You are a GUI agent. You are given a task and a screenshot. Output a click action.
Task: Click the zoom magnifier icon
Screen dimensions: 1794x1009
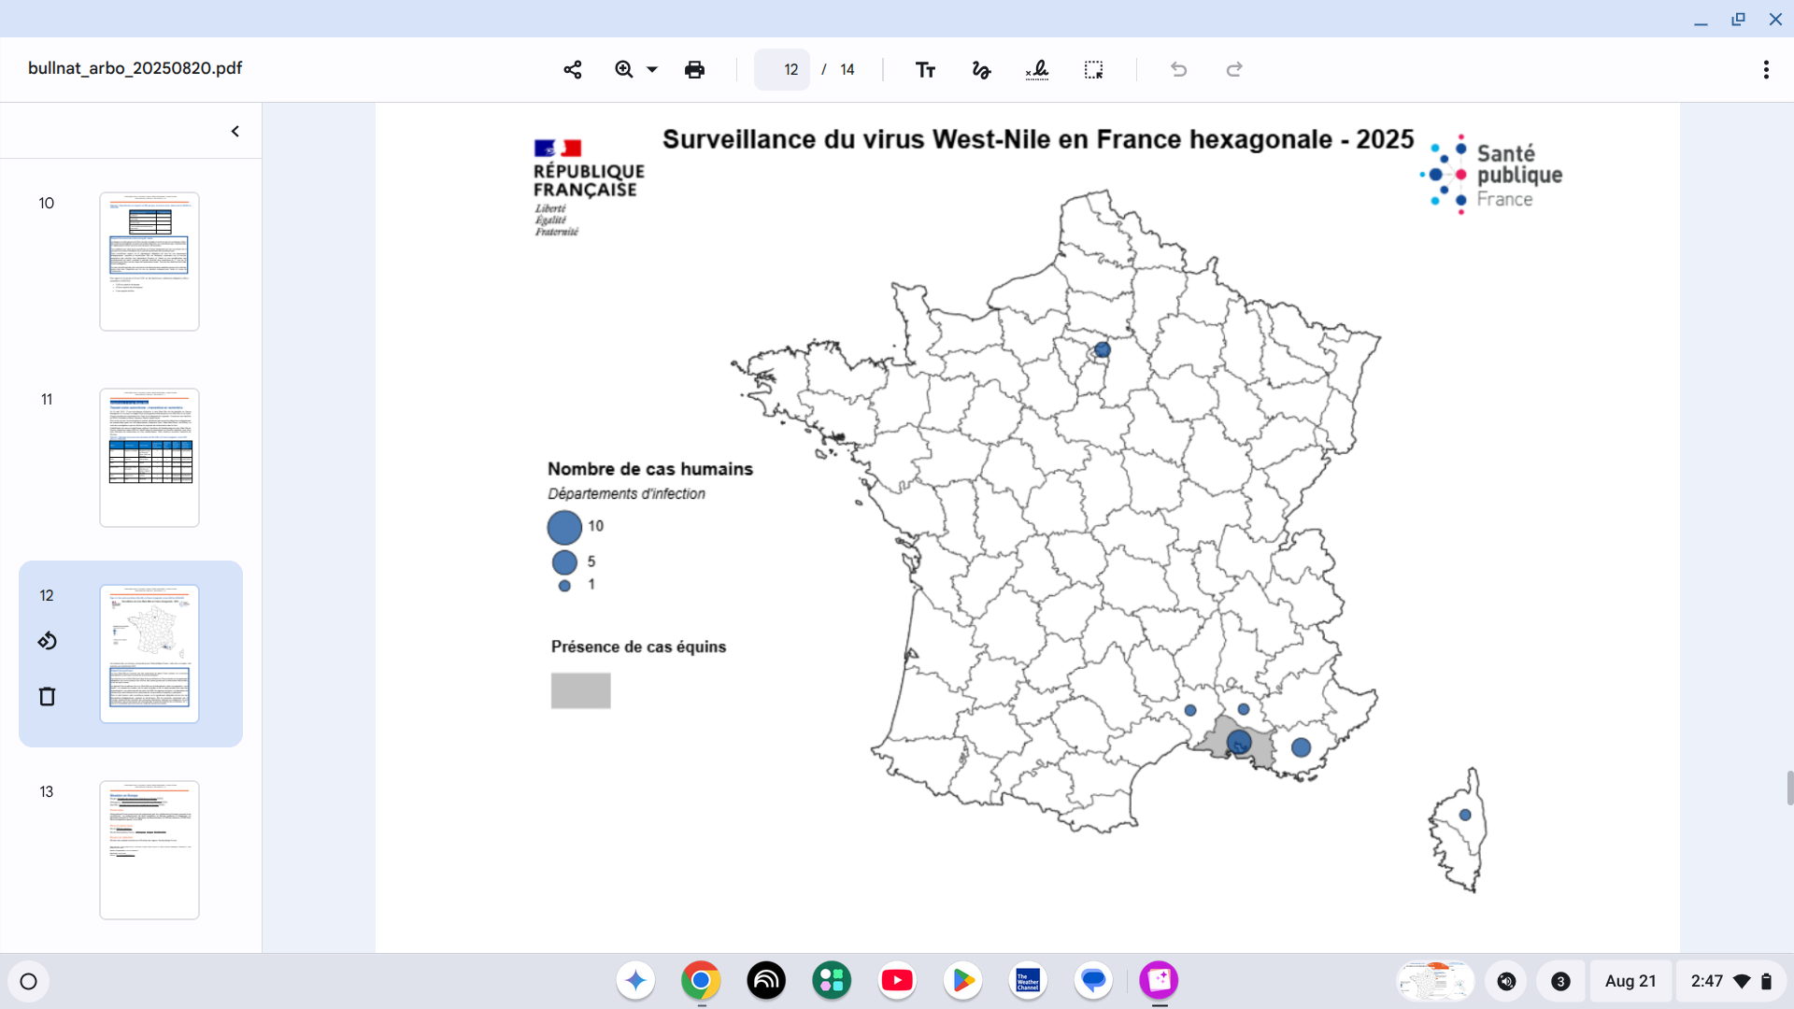point(624,69)
